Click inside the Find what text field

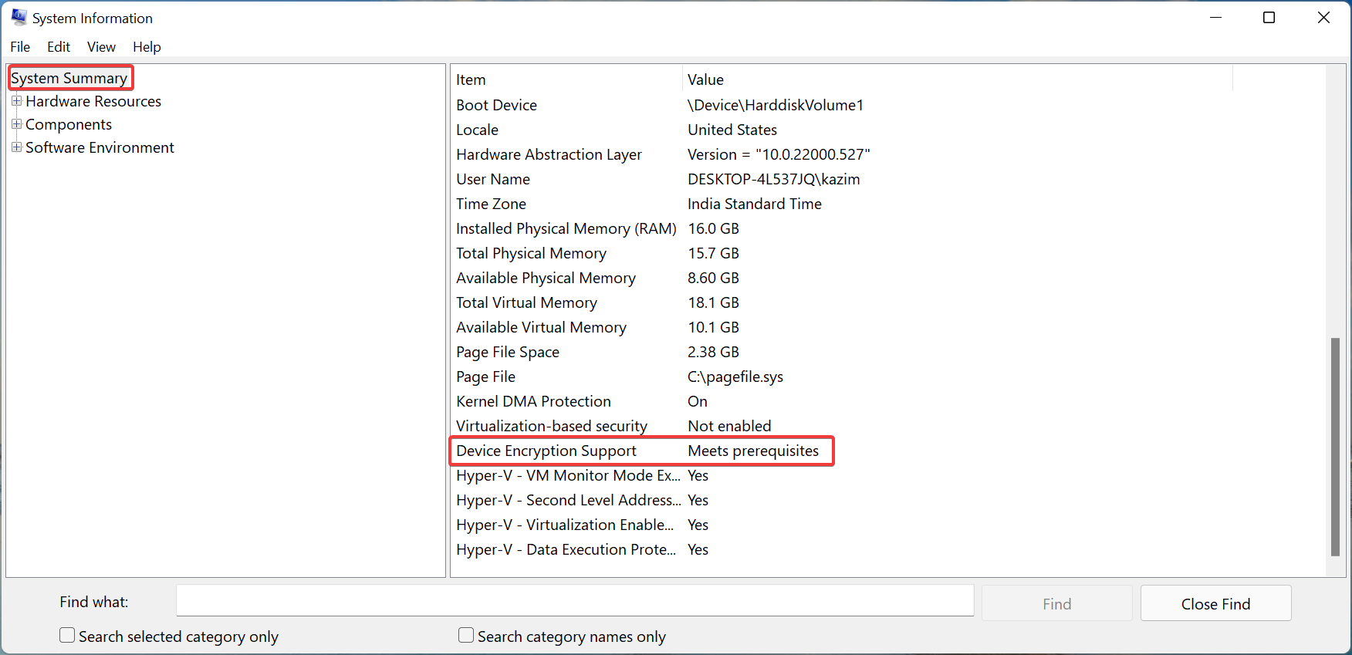[574, 601]
